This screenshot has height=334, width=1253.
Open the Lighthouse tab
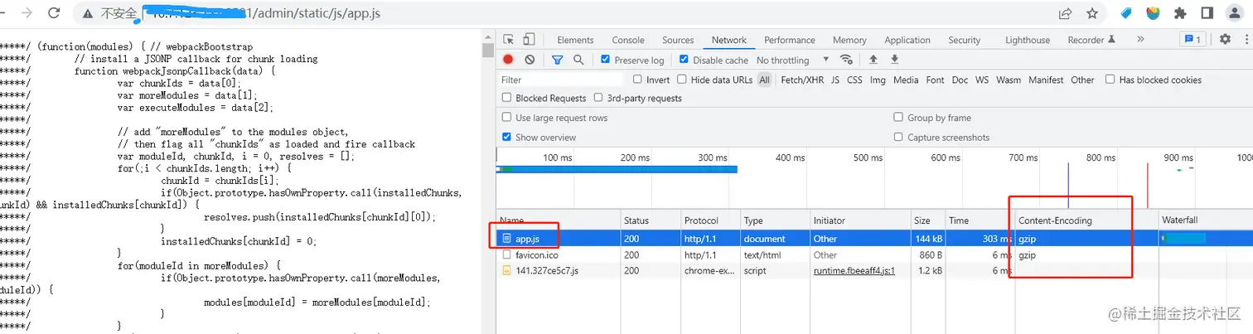pos(1028,40)
